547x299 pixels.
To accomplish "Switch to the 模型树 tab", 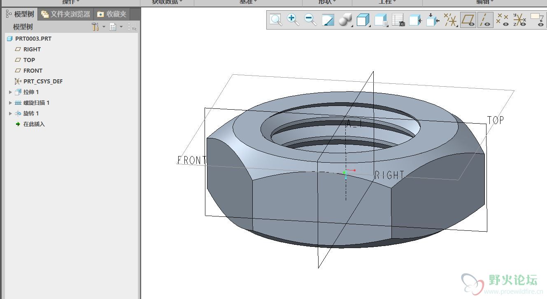I will [20, 14].
